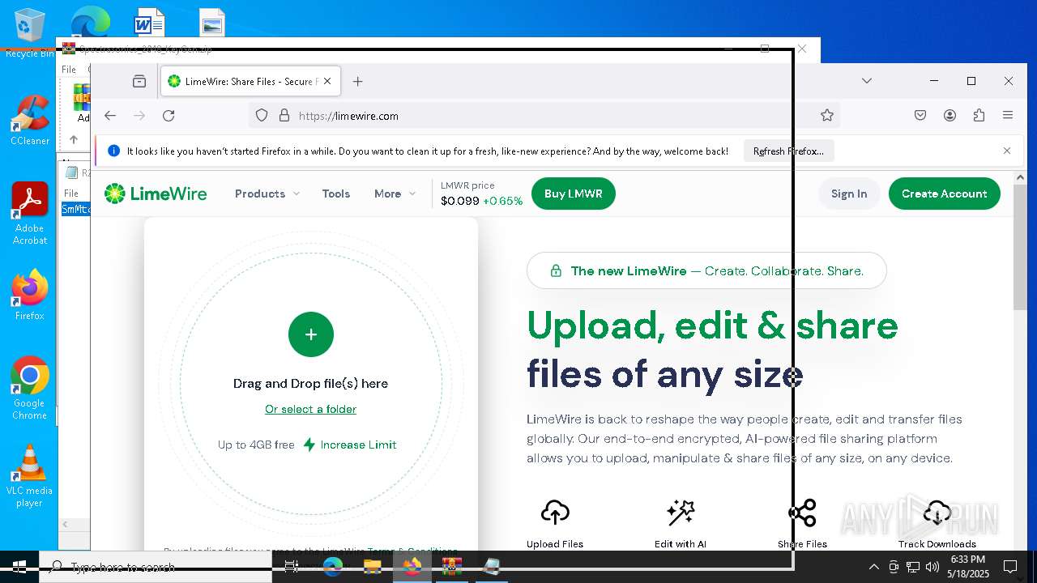Click LMWR price value $0.099
The height and width of the screenshot is (583, 1037).
[x=459, y=201]
